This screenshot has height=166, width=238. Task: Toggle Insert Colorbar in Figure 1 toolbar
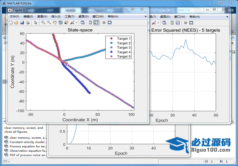pos(90,23)
